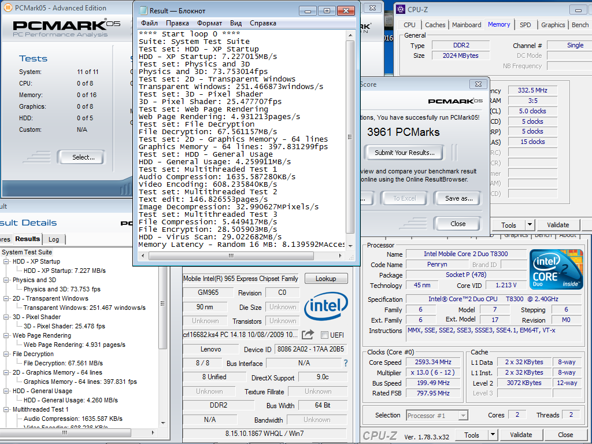Image resolution: width=592 pixels, height=444 pixels.
Task: Collapse the 2D - Transparent Windows tree node
Action: click(6, 298)
